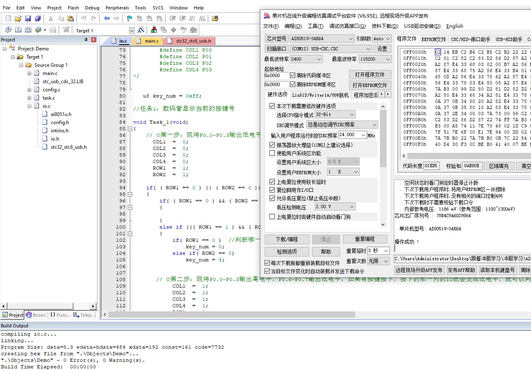Switch to the stc32_stc8_usb.h editor tab
Viewport: 531px width, 370px height.
[x=193, y=41]
